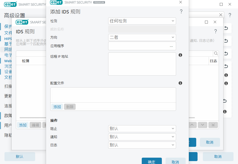Click the info icon beside 远程 IP 地址

(x=180, y=55)
